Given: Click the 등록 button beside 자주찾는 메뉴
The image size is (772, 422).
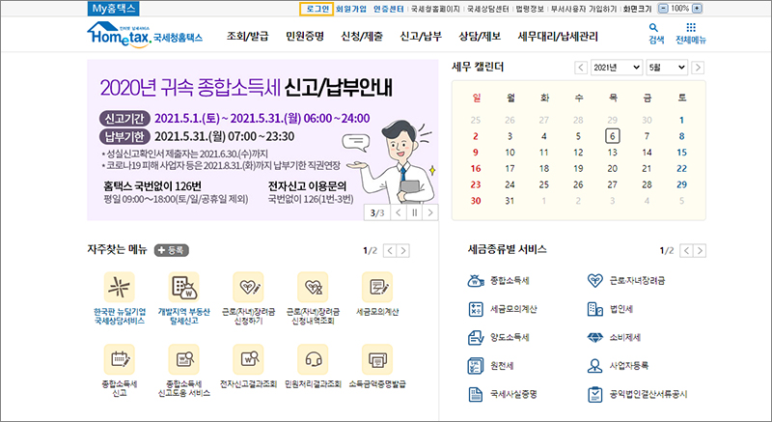Looking at the screenshot, I should (x=172, y=250).
